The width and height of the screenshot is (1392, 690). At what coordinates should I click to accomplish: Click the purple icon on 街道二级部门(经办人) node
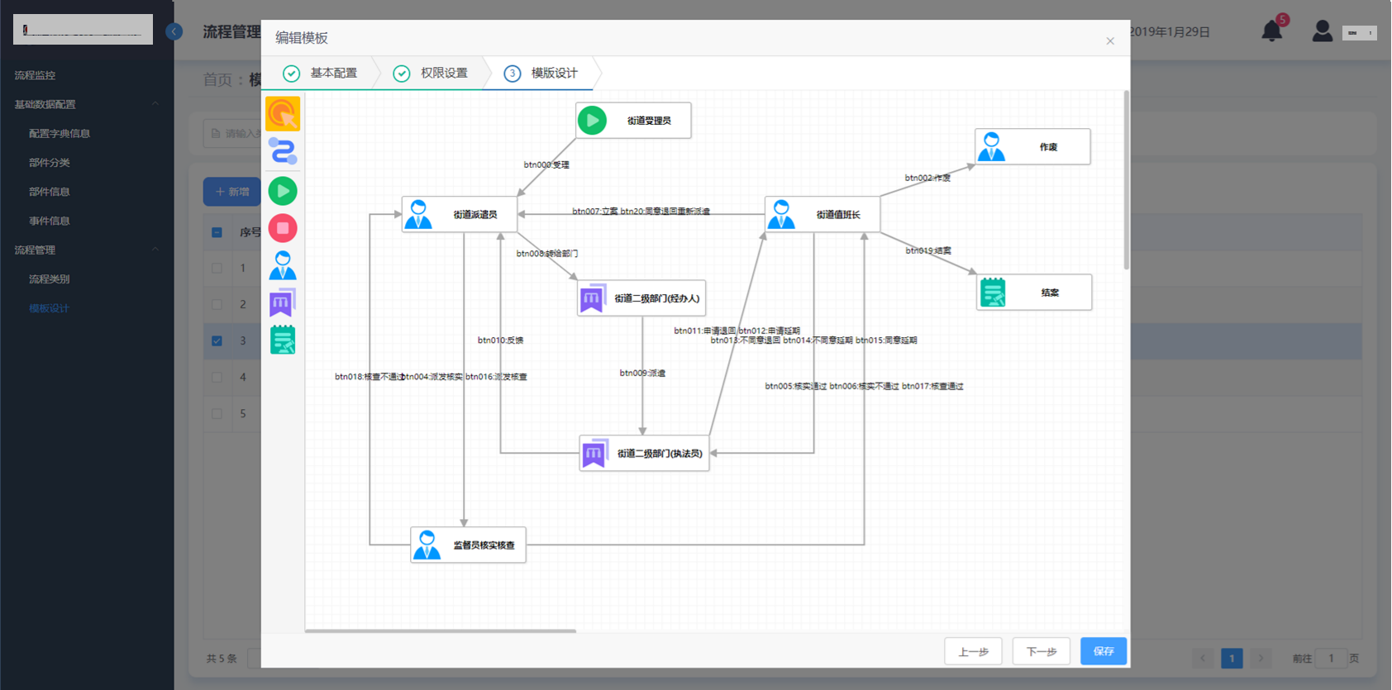point(593,298)
